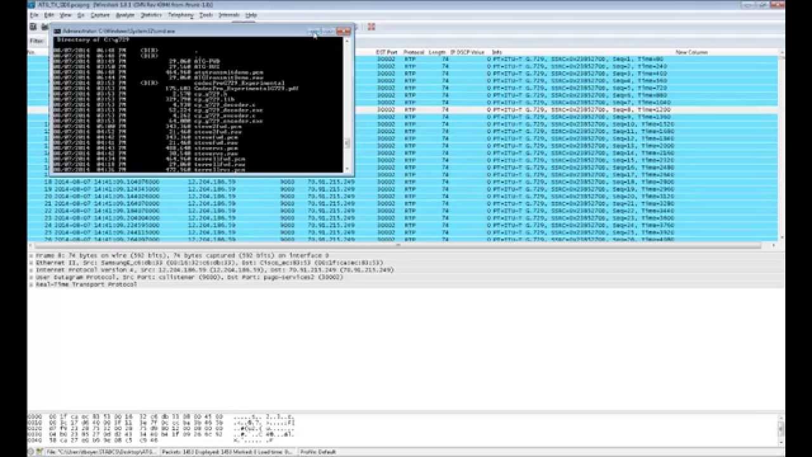812x457 pixels.
Task: Select packet row with Seq=25, Time=3920
Action: point(403,232)
